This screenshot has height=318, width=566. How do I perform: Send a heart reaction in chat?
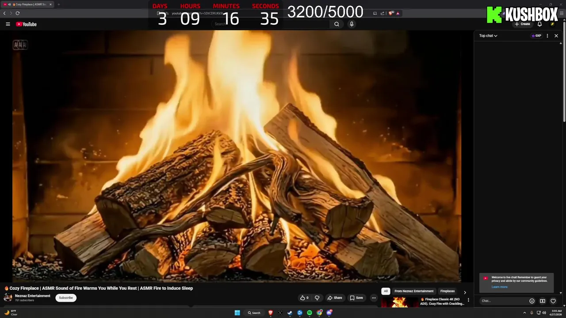point(553,301)
